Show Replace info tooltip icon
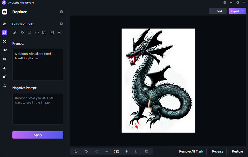248x157 pixels. click(61, 12)
